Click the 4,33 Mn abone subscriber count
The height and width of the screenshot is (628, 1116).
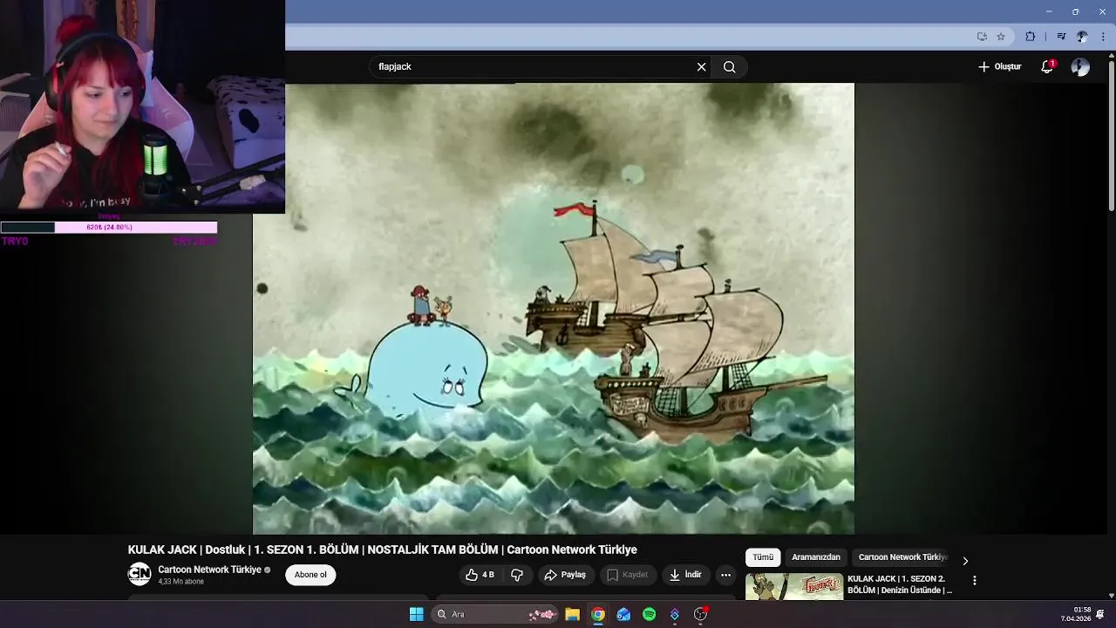pos(180,582)
